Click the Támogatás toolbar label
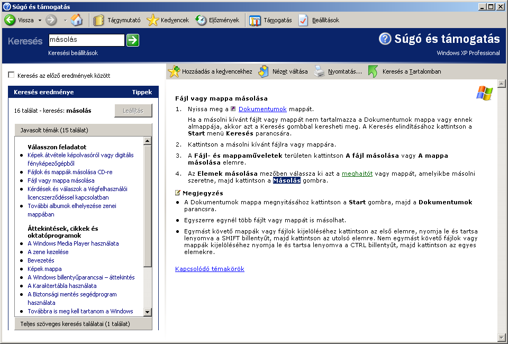Viewport: 508px width, 344px height. pos(278,20)
